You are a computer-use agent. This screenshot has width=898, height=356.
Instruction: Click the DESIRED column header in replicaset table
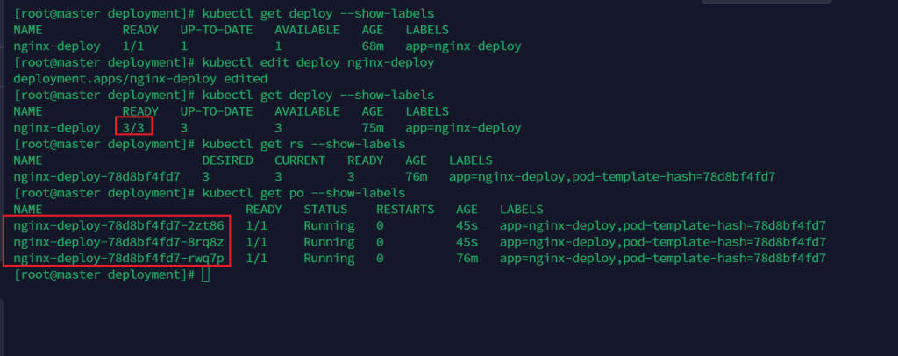227,160
